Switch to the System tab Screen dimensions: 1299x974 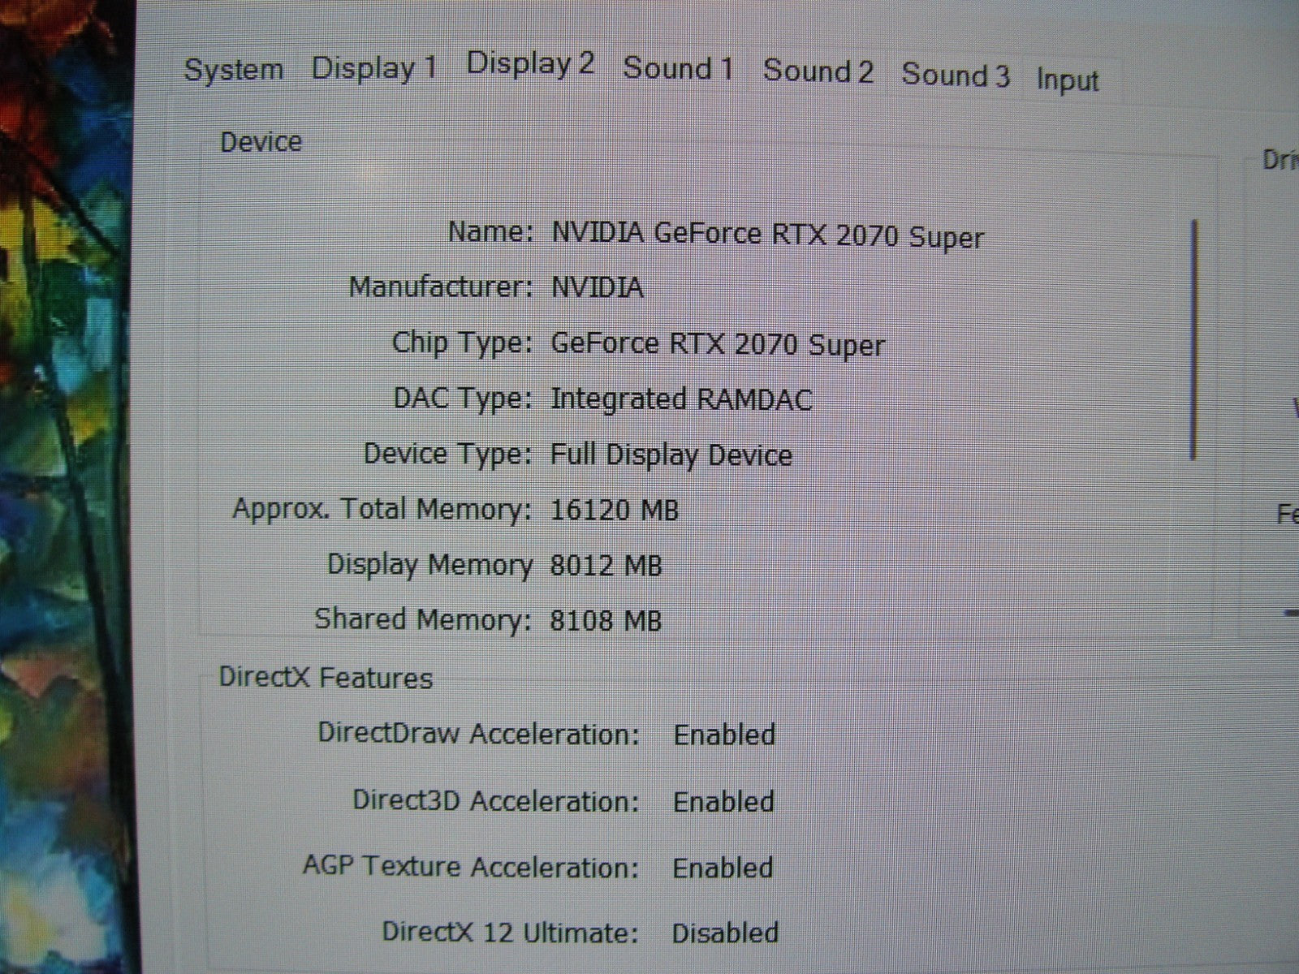[x=234, y=70]
